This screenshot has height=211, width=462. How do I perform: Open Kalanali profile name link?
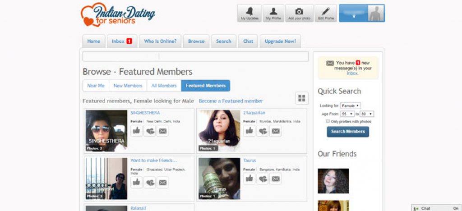(x=138, y=208)
